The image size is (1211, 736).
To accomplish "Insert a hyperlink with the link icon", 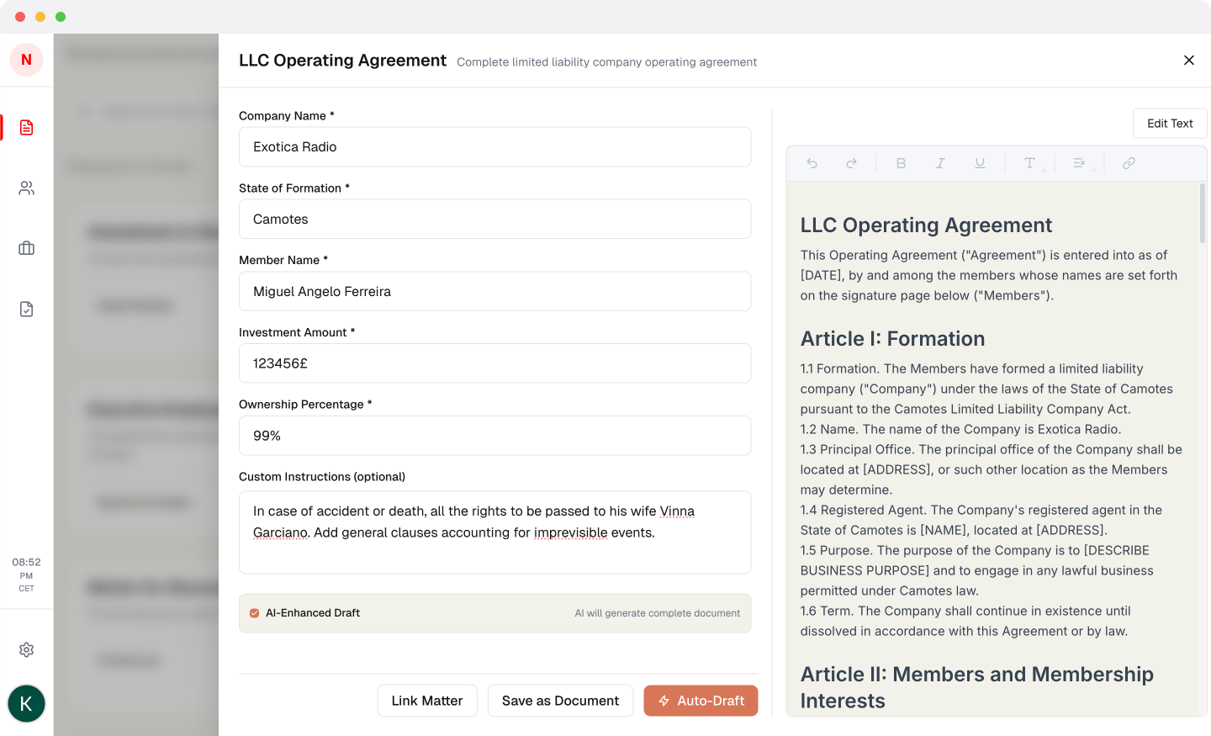I will click(x=1129, y=162).
